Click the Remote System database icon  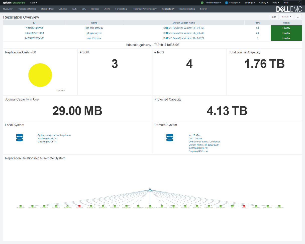[170, 137]
